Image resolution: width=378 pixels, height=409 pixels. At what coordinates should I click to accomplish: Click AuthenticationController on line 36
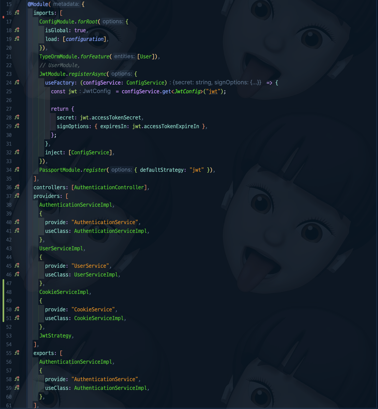[109, 187]
